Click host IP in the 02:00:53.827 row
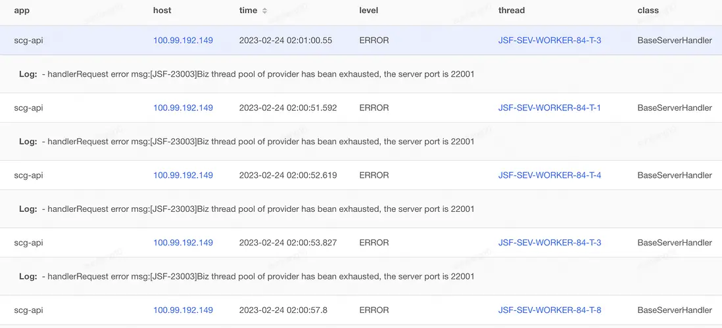Image resolution: width=722 pixels, height=328 pixels. (x=183, y=243)
